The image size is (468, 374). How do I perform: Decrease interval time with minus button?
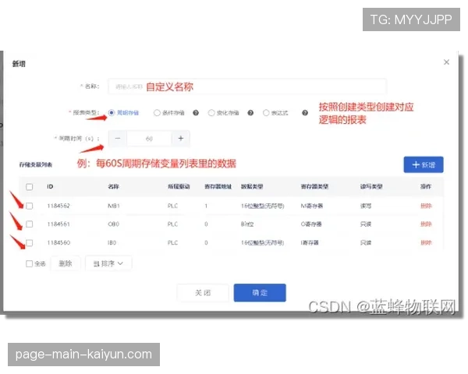118,139
